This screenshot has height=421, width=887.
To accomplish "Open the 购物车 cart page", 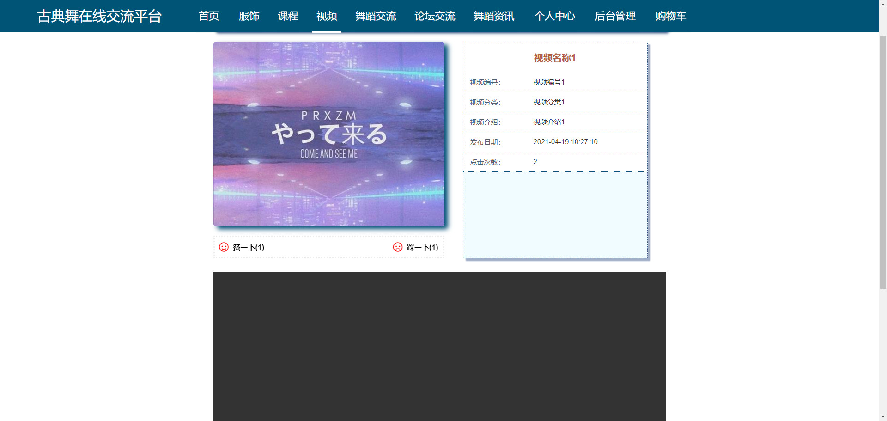I will (x=671, y=16).
